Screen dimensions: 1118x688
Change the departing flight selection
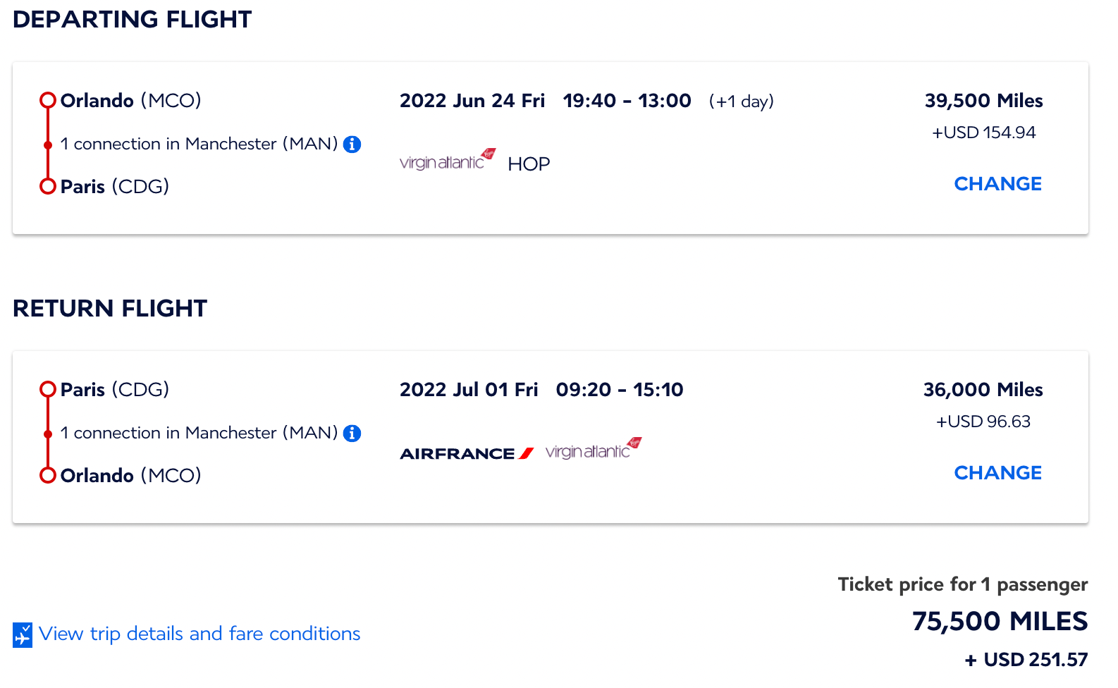tap(997, 183)
